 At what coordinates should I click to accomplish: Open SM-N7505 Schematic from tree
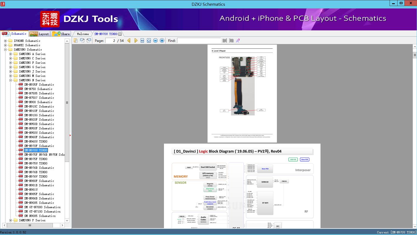tap(39, 93)
